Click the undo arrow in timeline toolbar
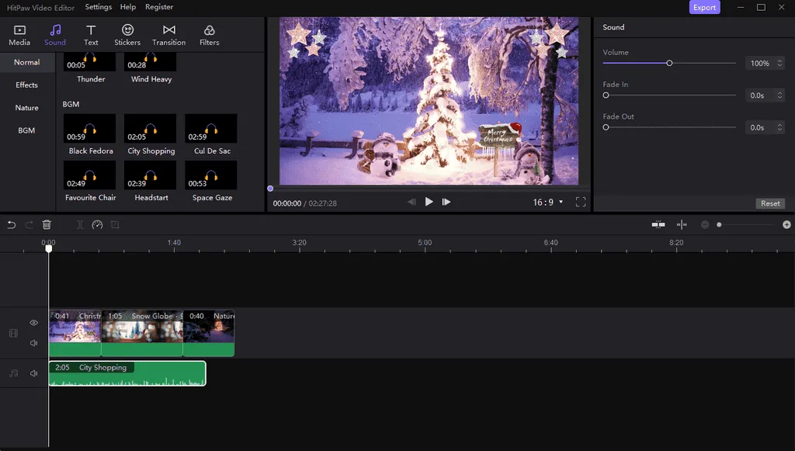This screenshot has height=451, width=795. pos(12,225)
